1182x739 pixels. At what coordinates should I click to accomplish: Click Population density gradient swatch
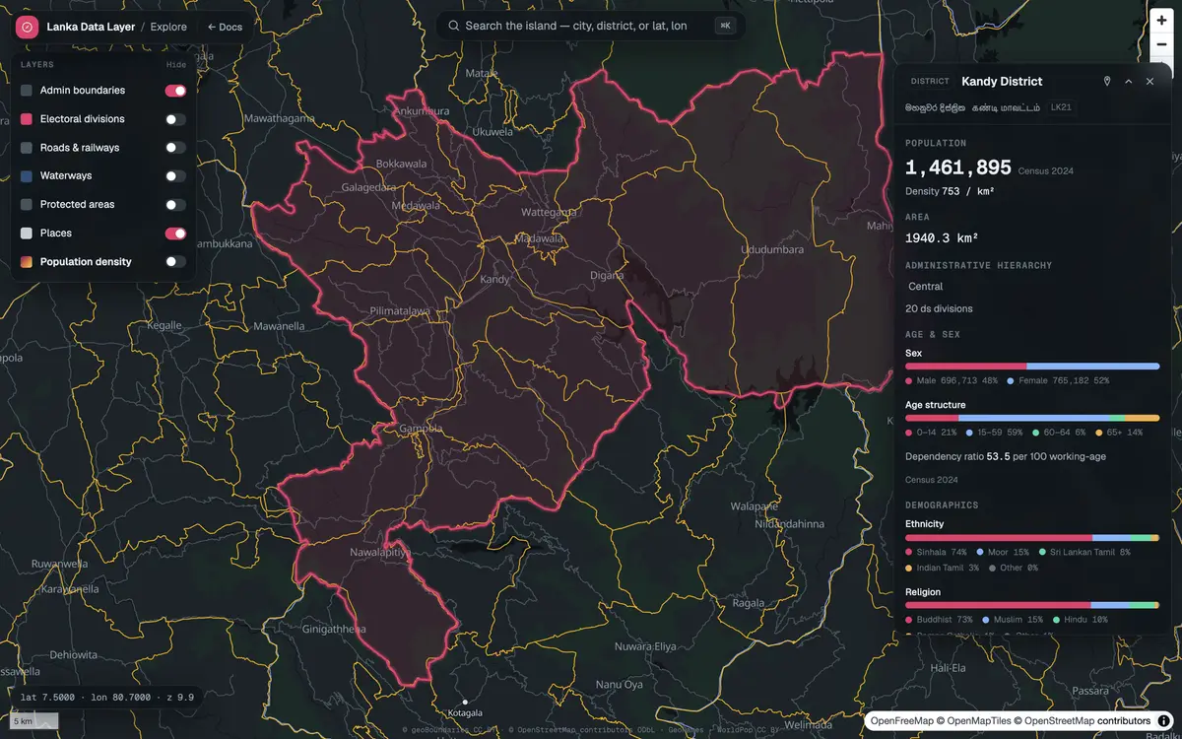pos(27,262)
